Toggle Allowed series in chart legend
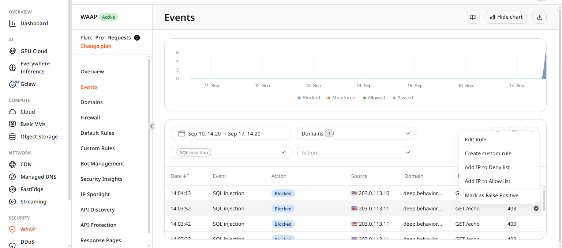 pos(374,98)
